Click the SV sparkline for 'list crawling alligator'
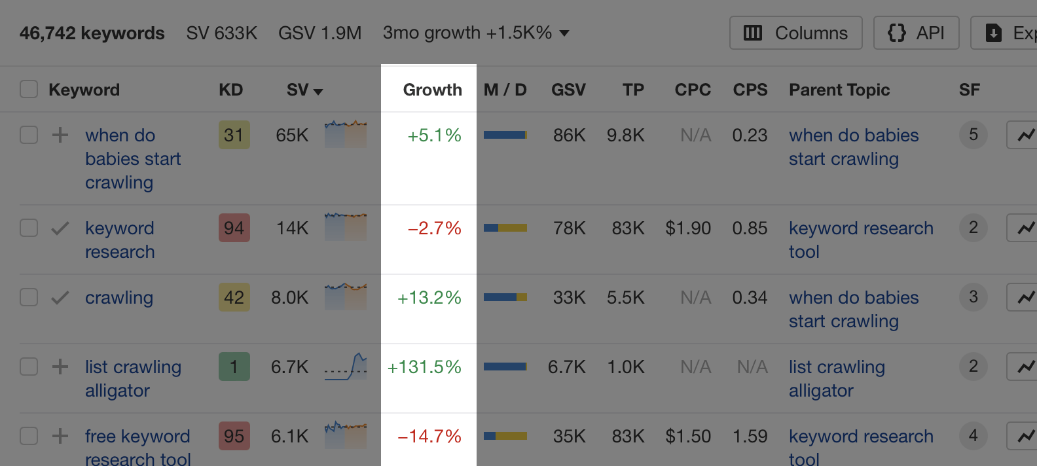 click(x=346, y=367)
